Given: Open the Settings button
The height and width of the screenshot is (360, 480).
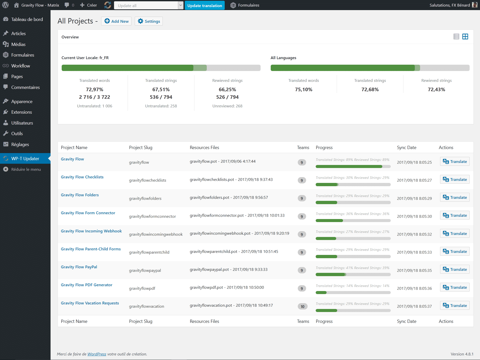Looking at the screenshot, I should coord(149,21).
